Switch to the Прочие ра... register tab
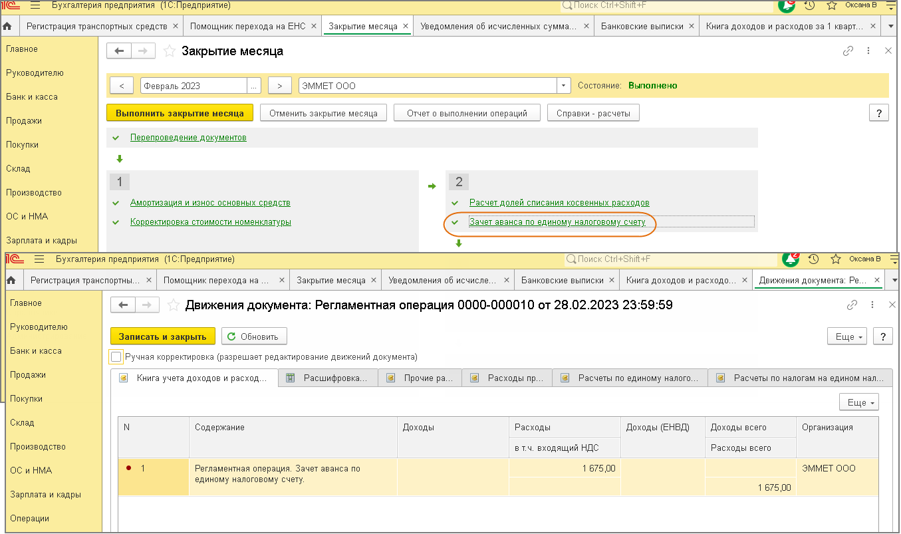Image resolution: width=901 pixels, height=534 pixels. click(420, 378)
